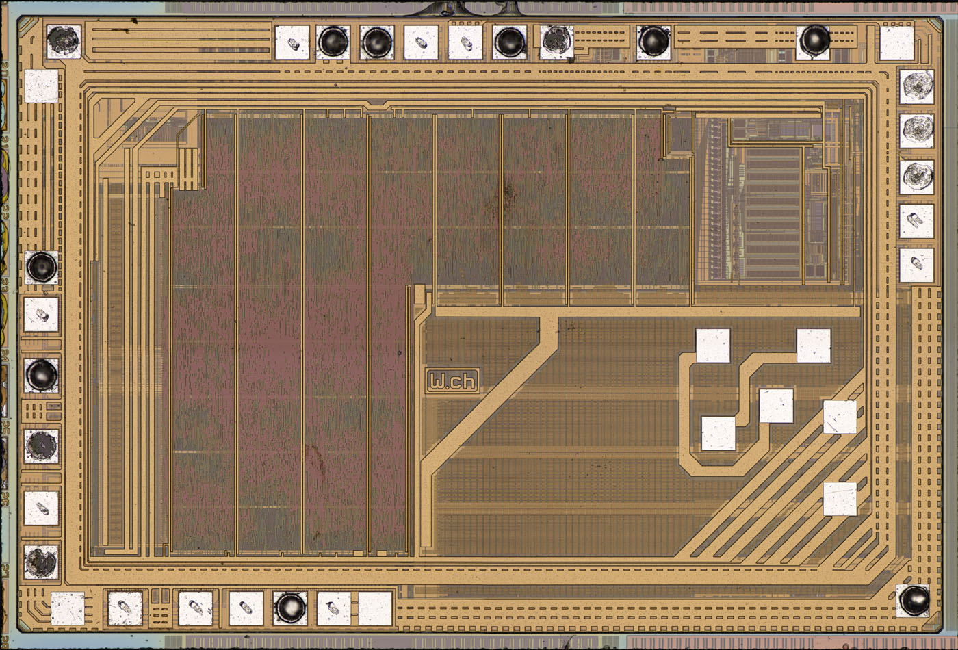Click the empty pad in the bottom-left corner
958x650 pixels.
(x=68, y=608)
